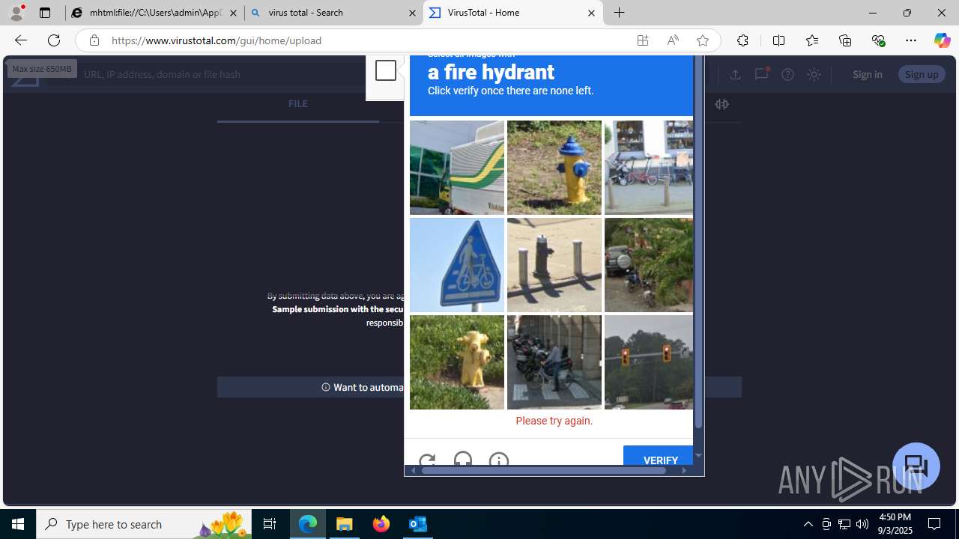The height and width of the screenshot is (539, 959).
Task: Open Task View
Action: (x=270, y=524)
